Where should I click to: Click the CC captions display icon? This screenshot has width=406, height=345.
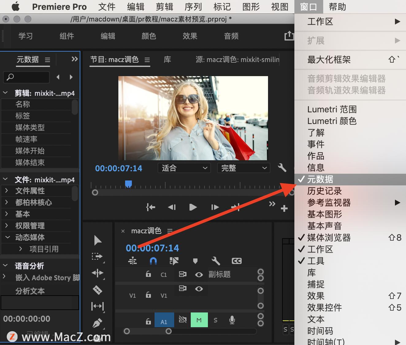pos(236,261)
